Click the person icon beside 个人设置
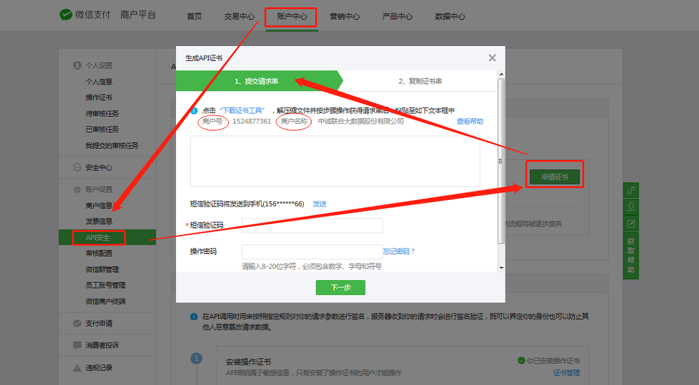 click(x=77, y=65)
